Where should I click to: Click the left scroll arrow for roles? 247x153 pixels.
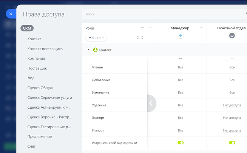(x=151, y=103)
